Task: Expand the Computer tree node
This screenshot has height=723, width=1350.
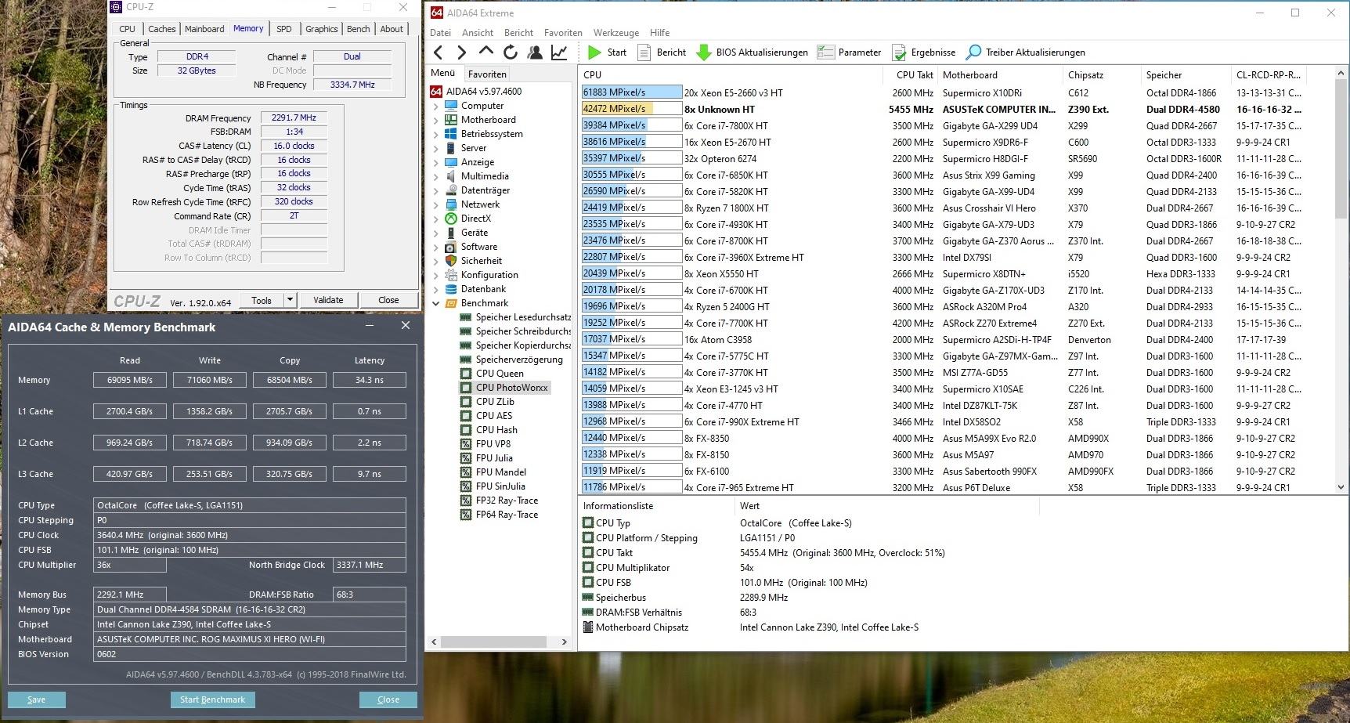Action: pos(436,106)
